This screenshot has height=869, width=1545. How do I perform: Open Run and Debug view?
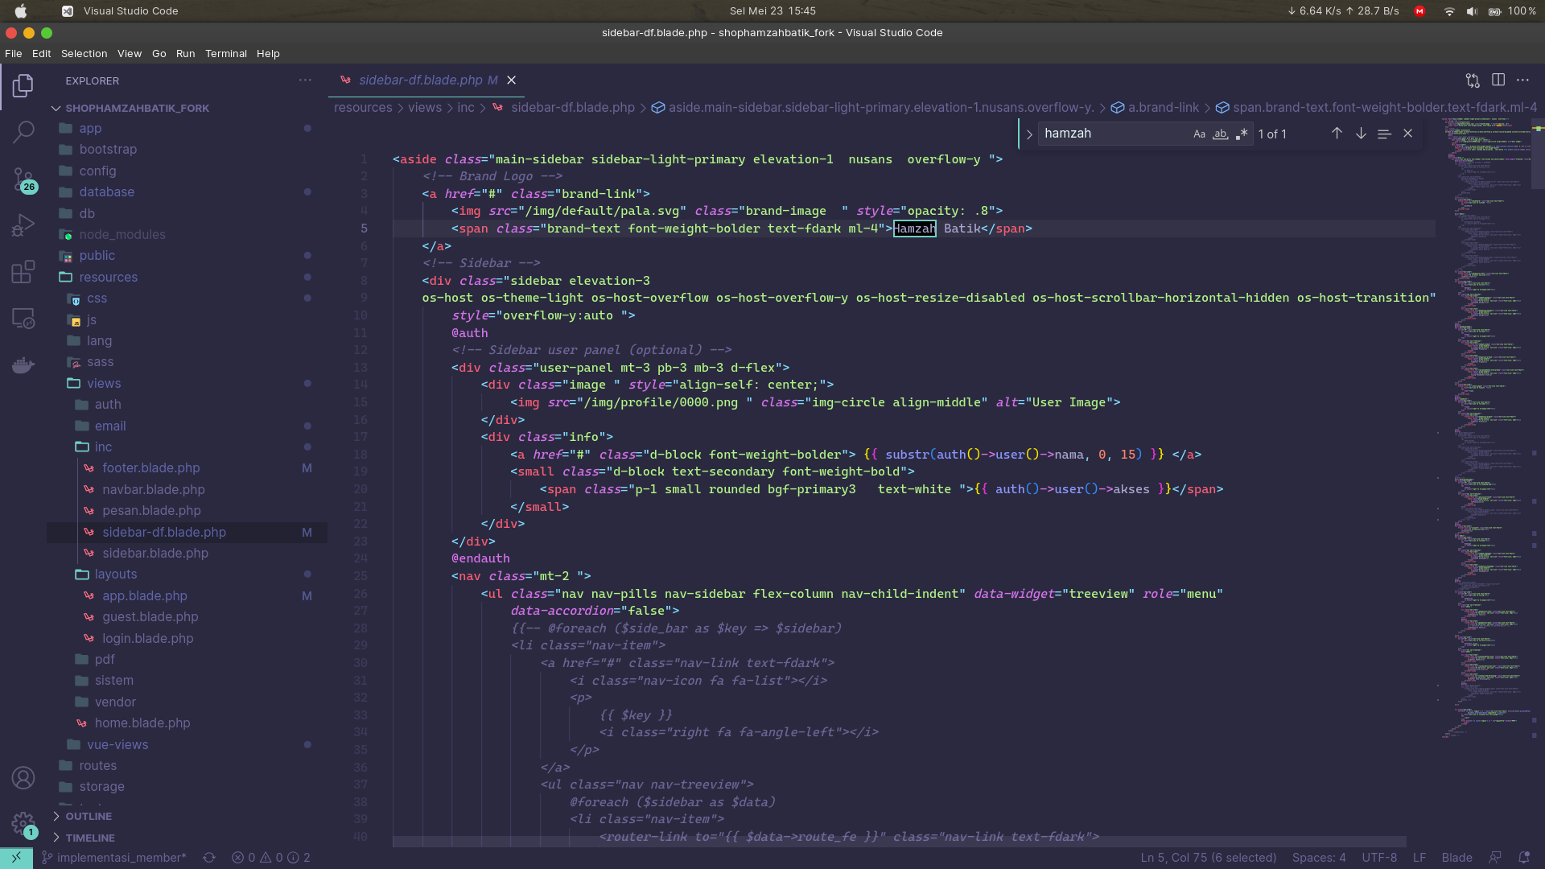click(x=23, y=224)
